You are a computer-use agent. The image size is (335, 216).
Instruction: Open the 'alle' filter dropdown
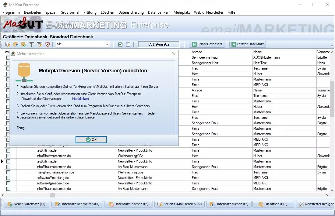pos(107,44)
